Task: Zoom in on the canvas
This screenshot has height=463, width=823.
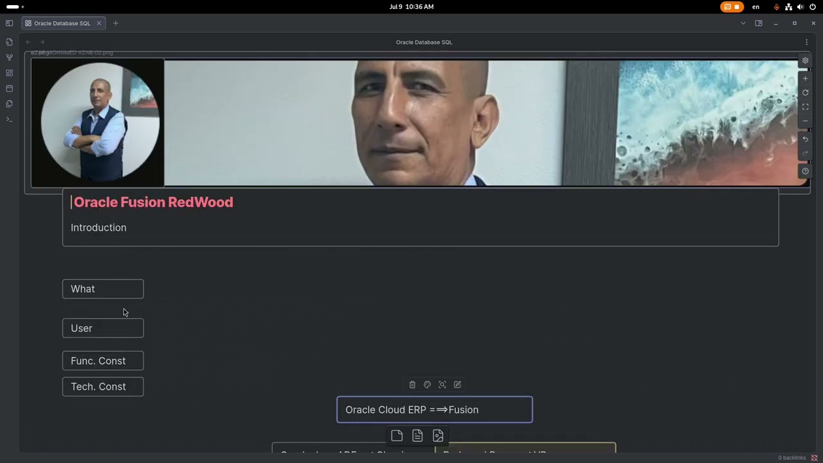Action: [805, 78]
